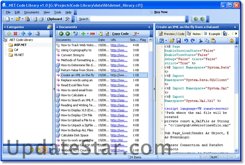Click inside the Search input field
The height and width of the screenshot is (165, 245).
point(138,19)
